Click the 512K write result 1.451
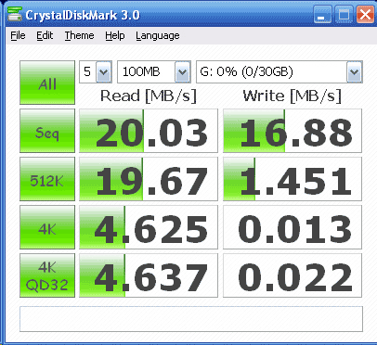 (x=292, y=179)
